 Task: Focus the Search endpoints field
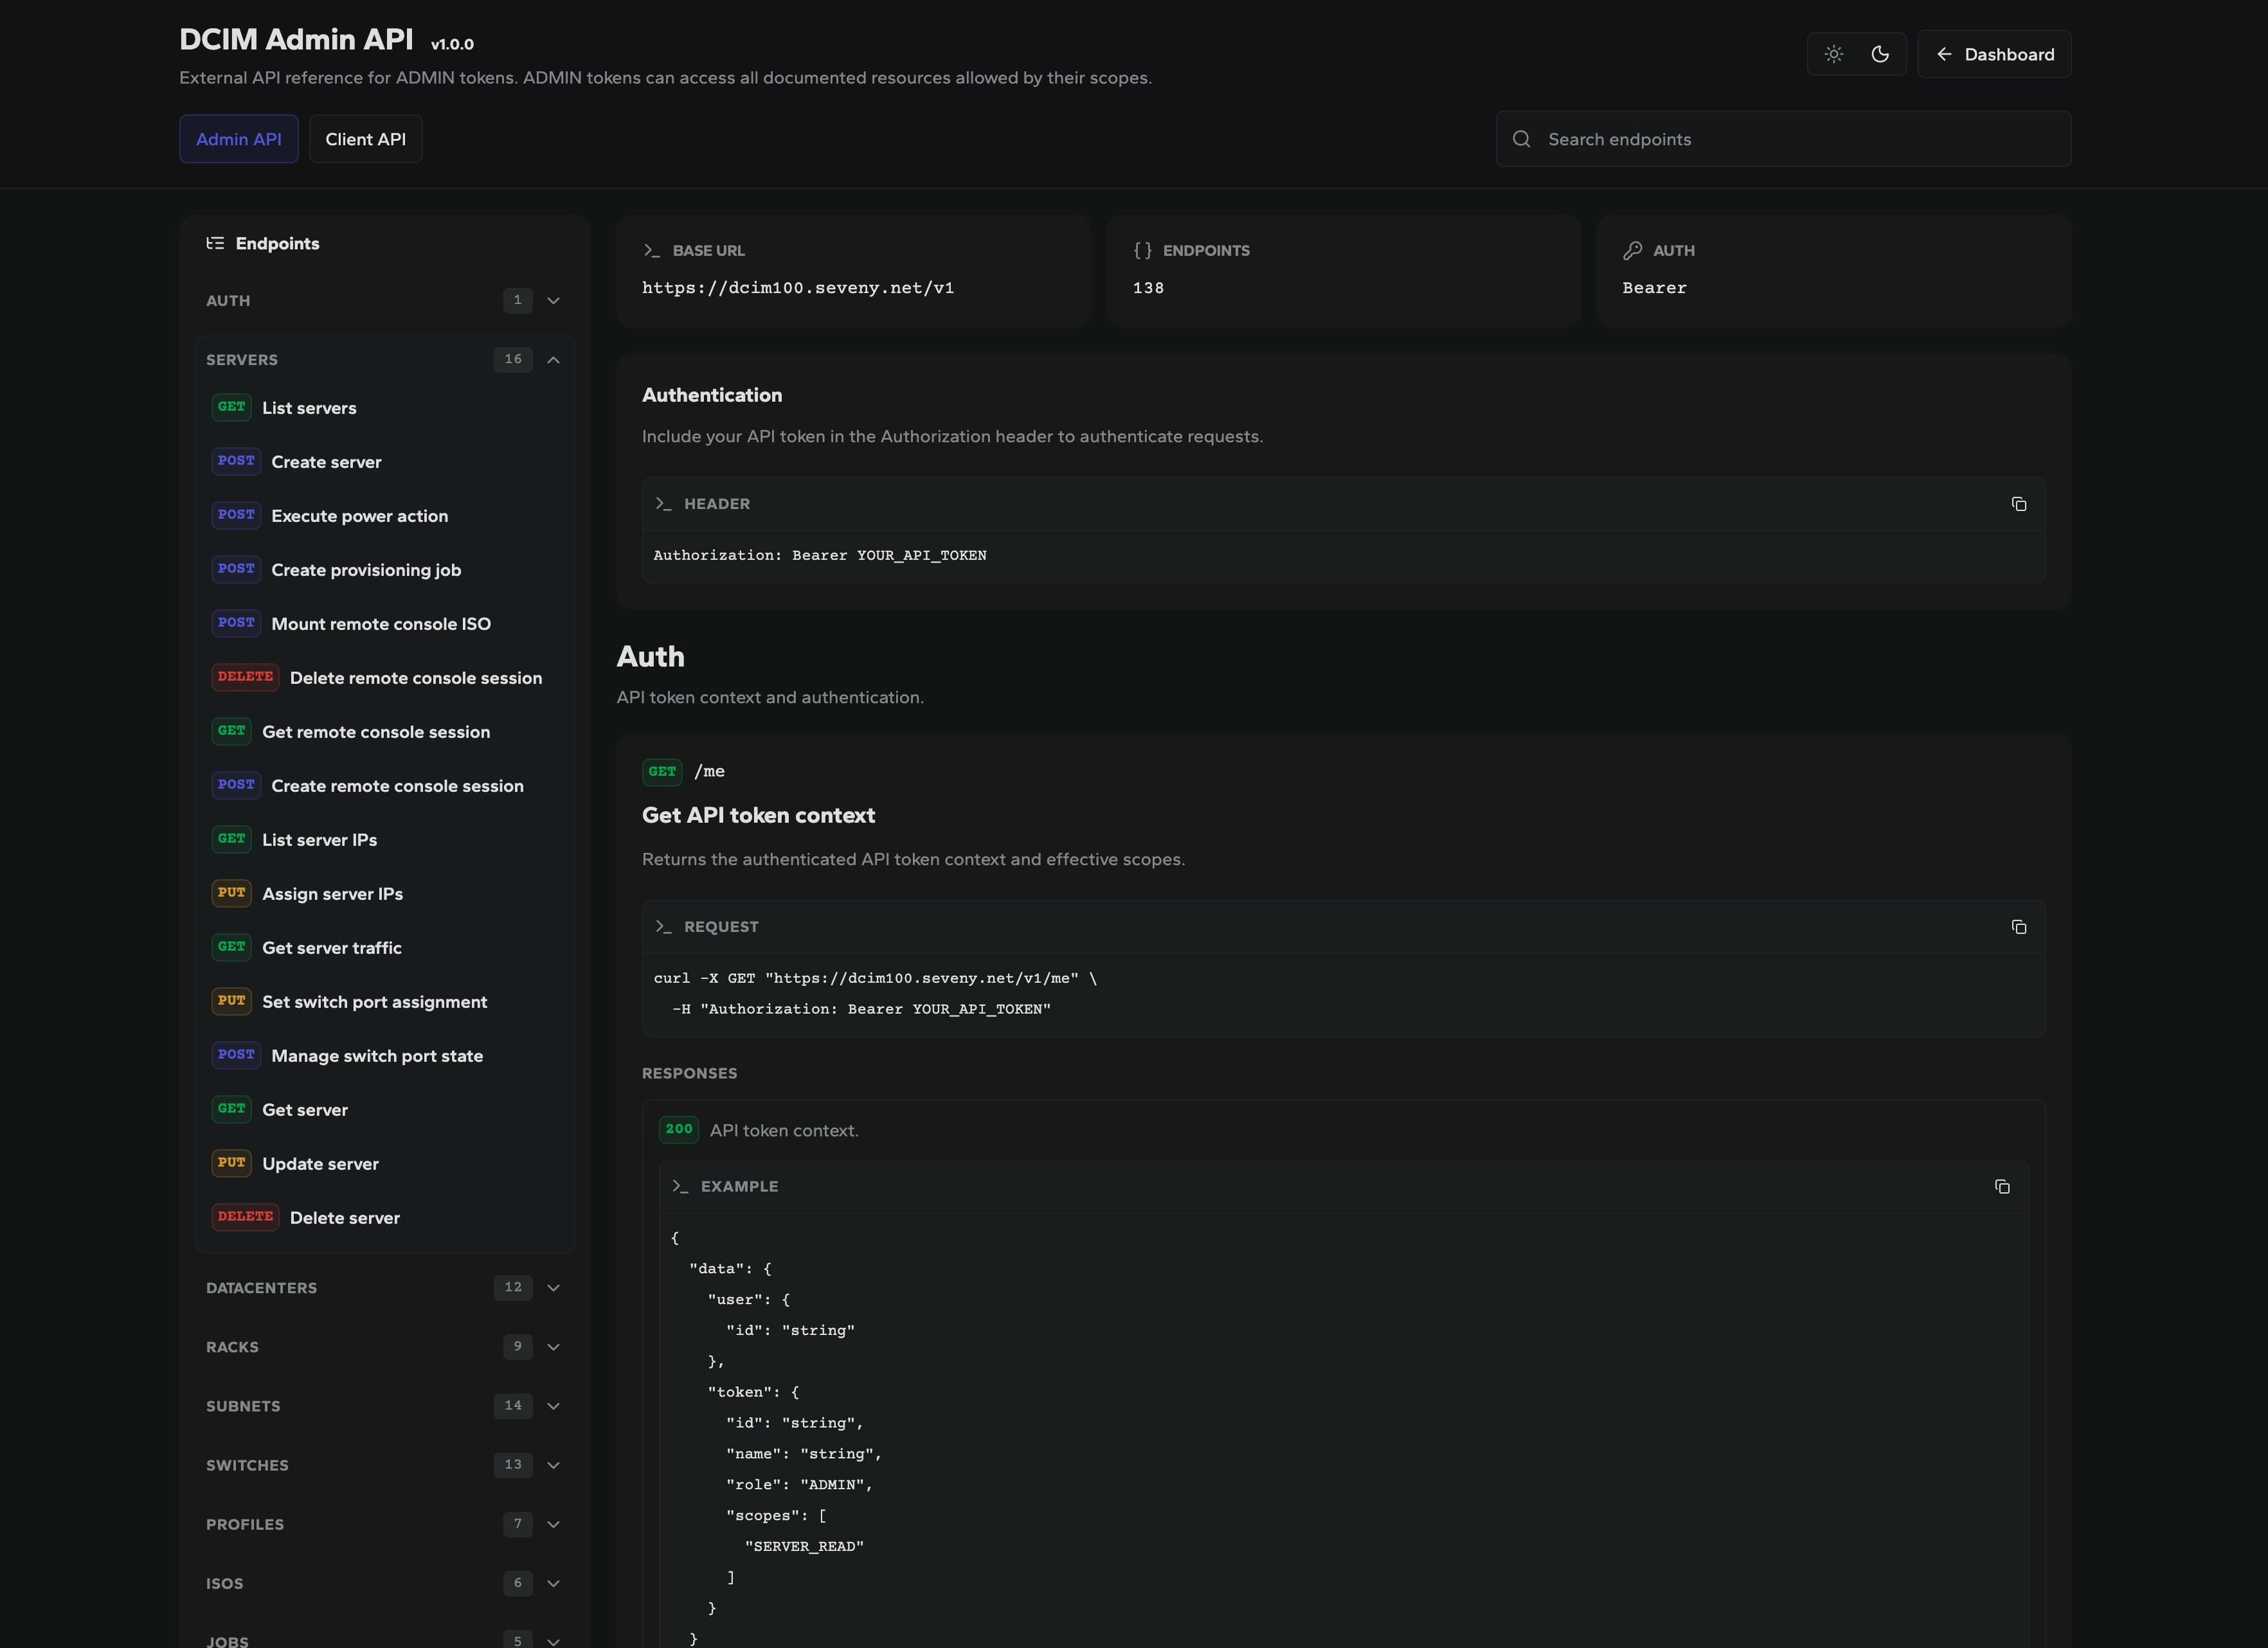pos(1783,139)
